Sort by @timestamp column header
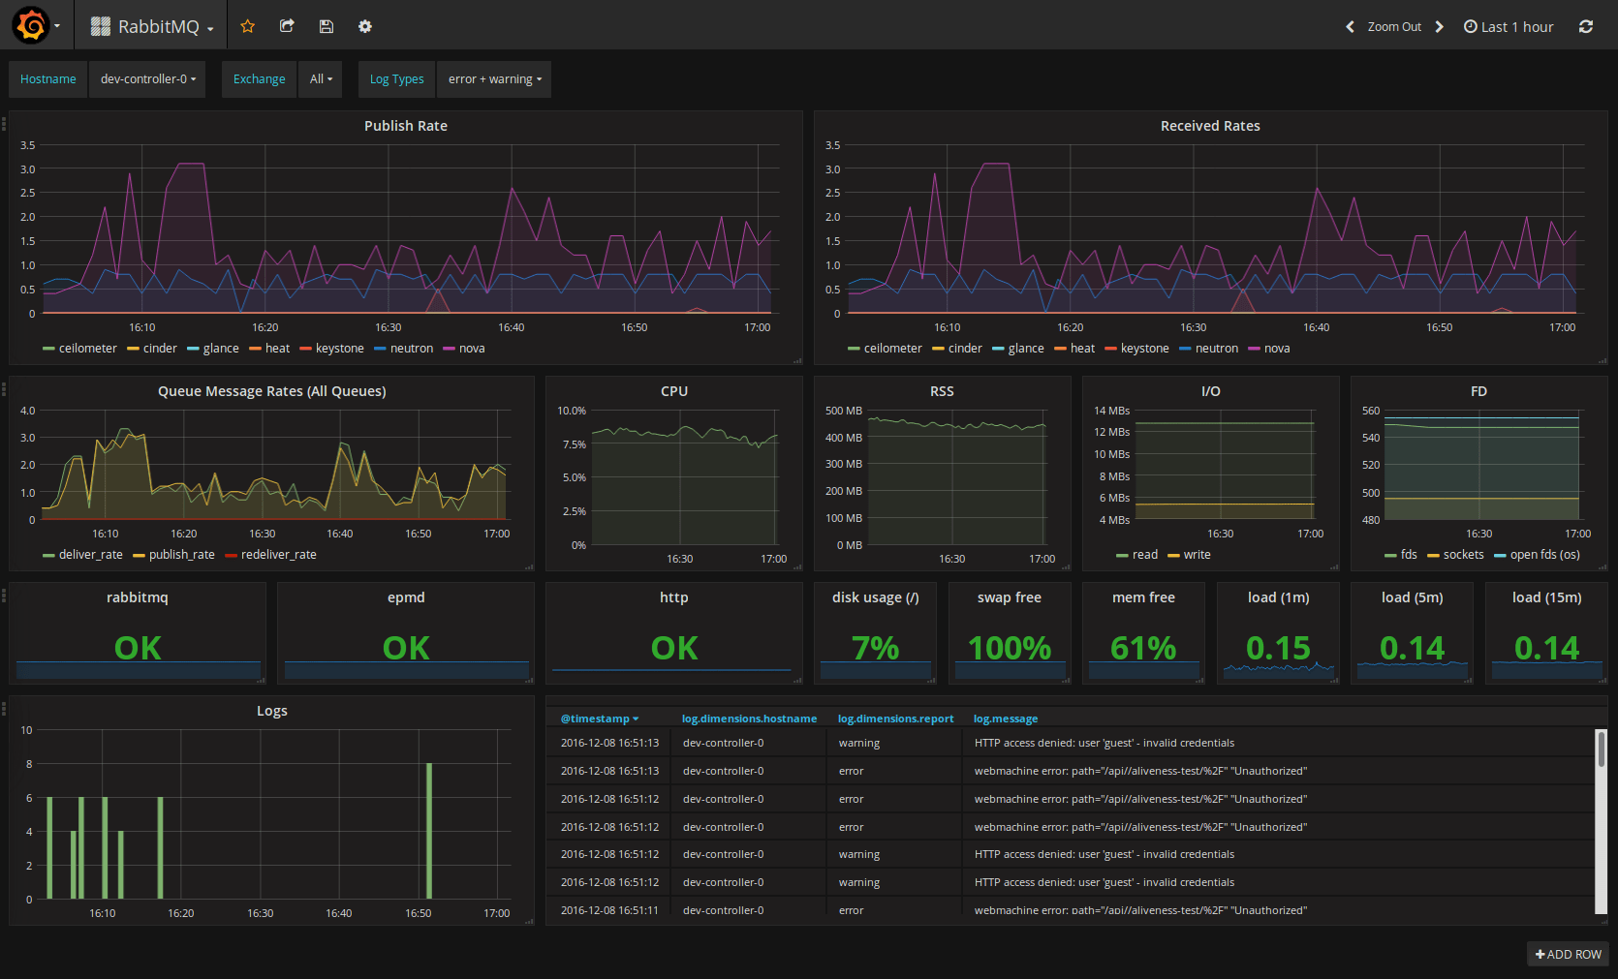The image size is (1618, 979). point(600,719)
